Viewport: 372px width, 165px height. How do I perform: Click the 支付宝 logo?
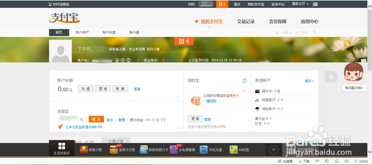(64, 18)
